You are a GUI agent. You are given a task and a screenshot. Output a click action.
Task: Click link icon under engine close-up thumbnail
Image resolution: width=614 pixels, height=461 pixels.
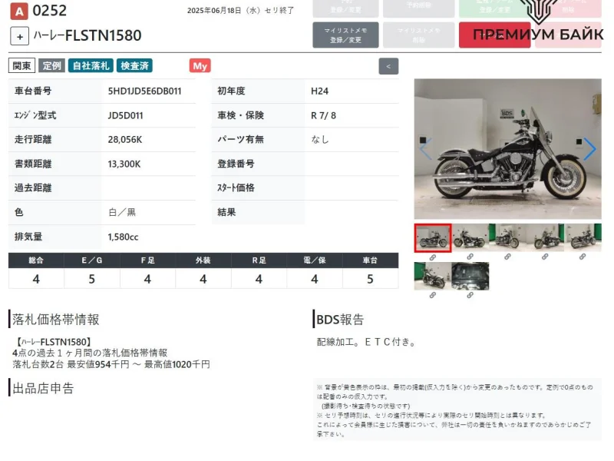tap(470, 295)
